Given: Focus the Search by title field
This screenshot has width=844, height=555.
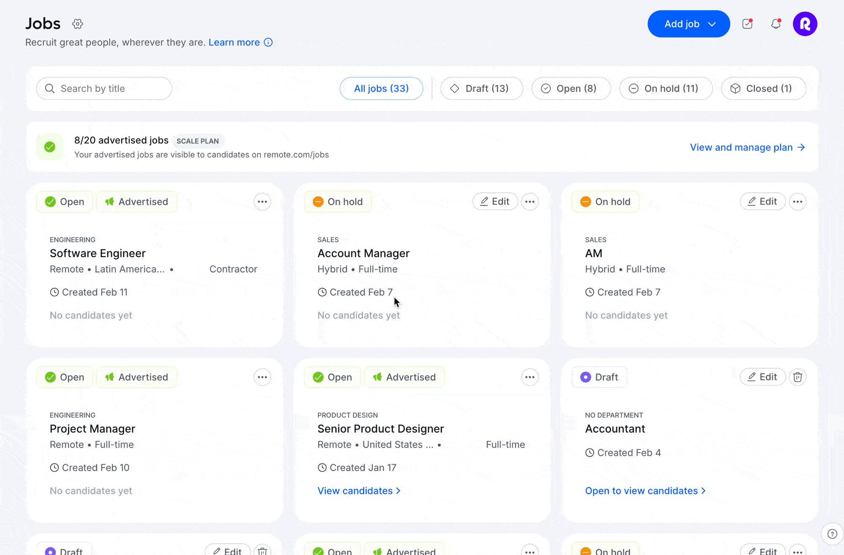Looking at the screenshot, I should tap(104, 89).
